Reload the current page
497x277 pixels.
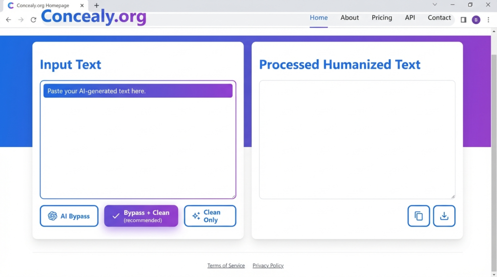[x=33, y=20]
